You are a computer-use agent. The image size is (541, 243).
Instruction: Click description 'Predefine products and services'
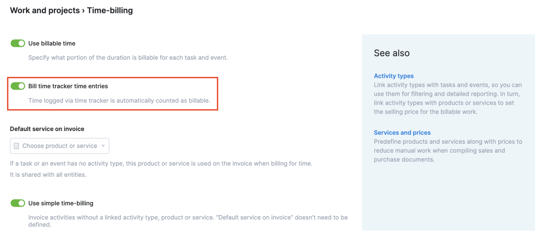[448, 150]
